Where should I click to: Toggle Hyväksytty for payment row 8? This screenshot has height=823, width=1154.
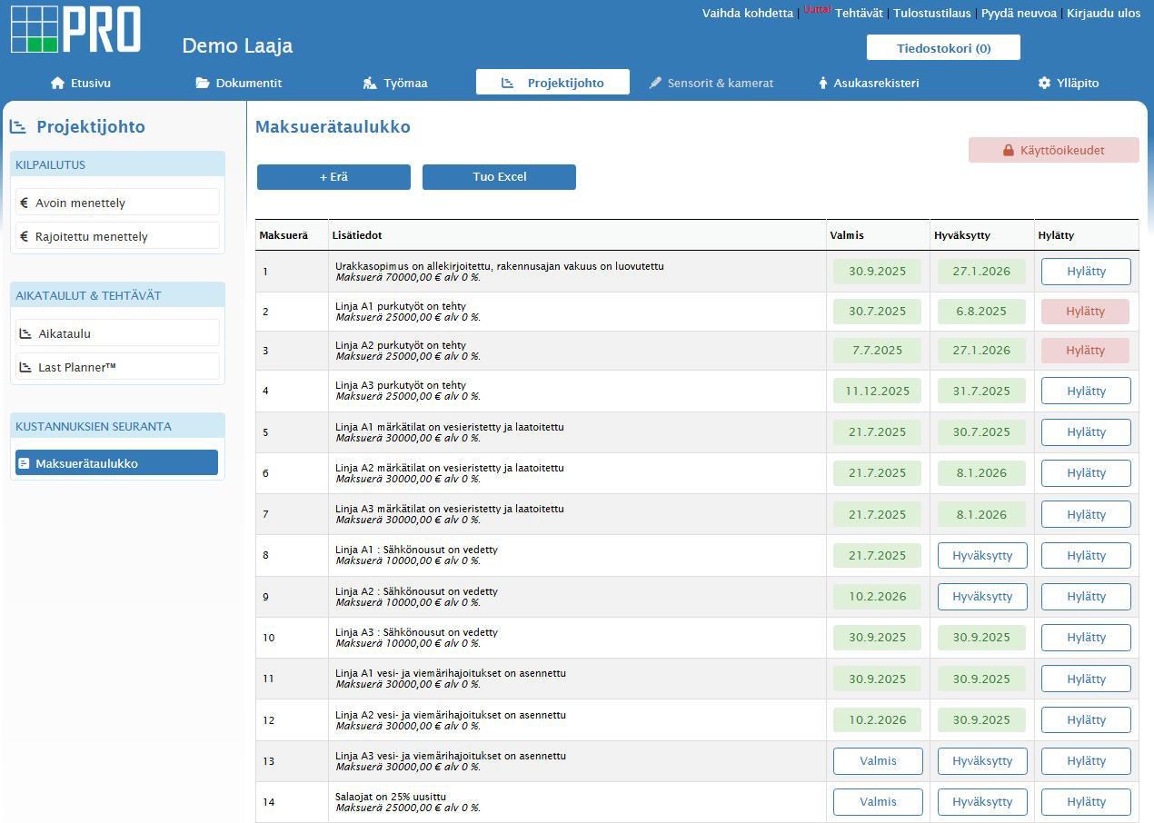point(981,555)
